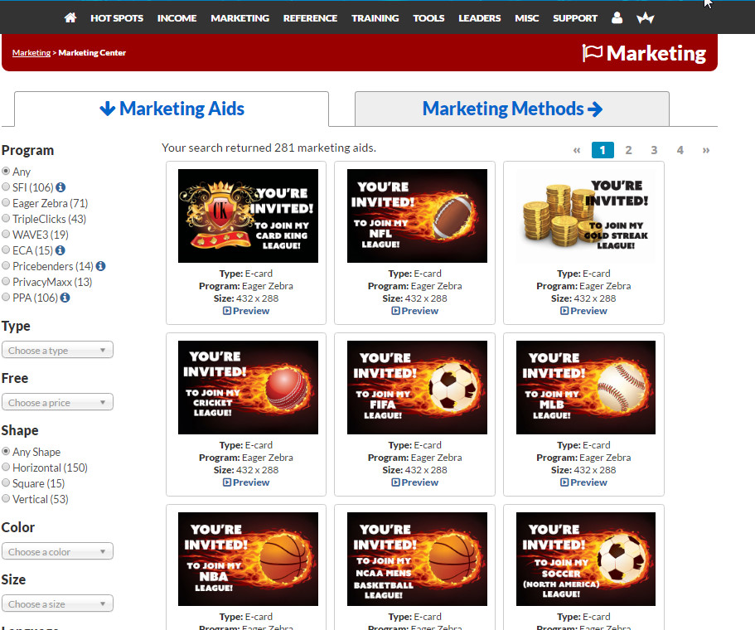755x630 pixels.
Task: Open the Soccer (North America) League thumbnail
Action: click(x=585, y=559)
